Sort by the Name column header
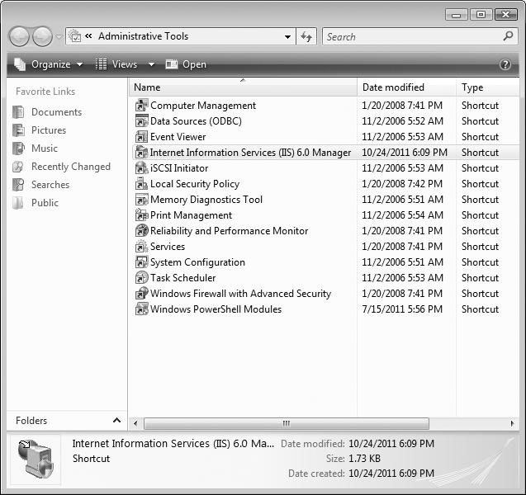This screenshot has height=495, width=526. (243, 87)
